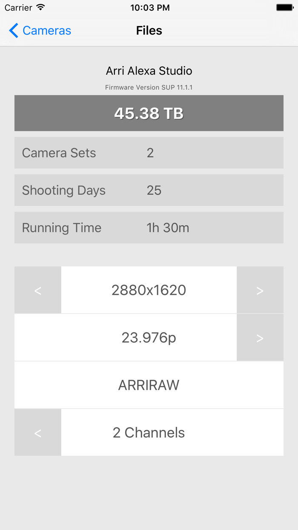Open the ARRIRAW codec selector

click(149, 385)
